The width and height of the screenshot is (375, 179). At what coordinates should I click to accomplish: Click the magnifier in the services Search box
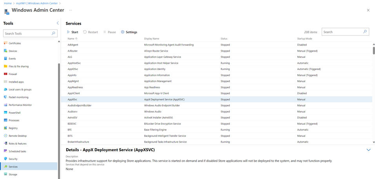click(365, 32)
